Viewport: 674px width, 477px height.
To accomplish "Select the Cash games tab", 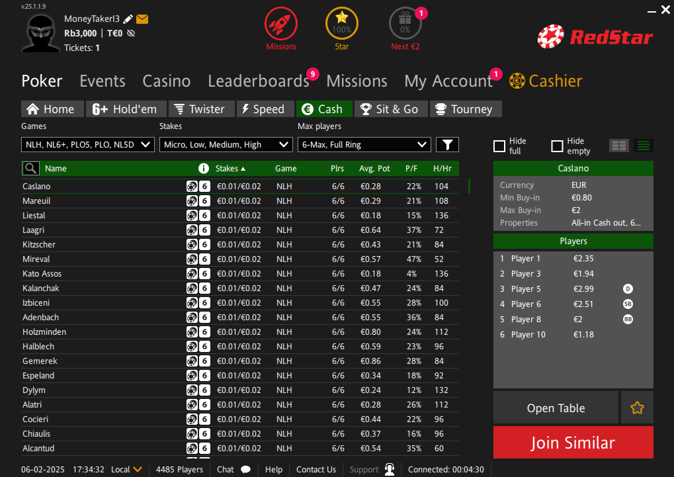I will pyautogui.click(x=324, y=109).
